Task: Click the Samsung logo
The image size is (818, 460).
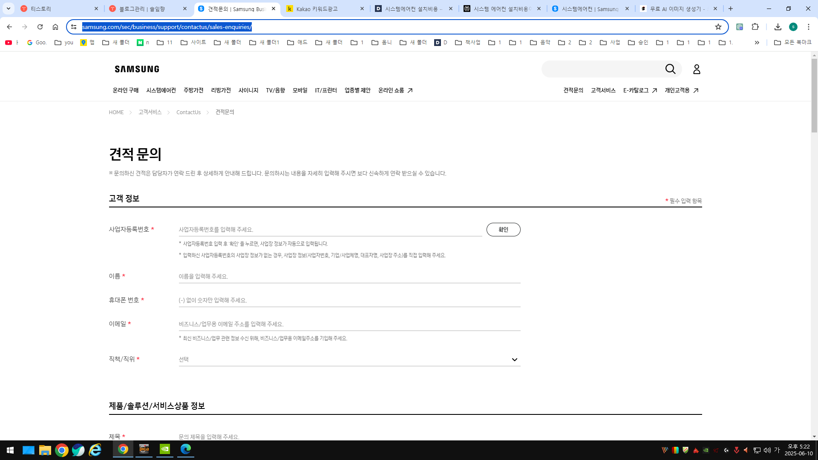Action: click(137, 69)
